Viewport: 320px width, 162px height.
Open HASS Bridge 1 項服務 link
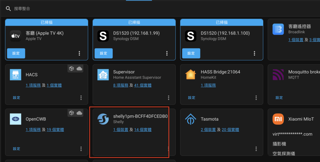pos(208,85)
